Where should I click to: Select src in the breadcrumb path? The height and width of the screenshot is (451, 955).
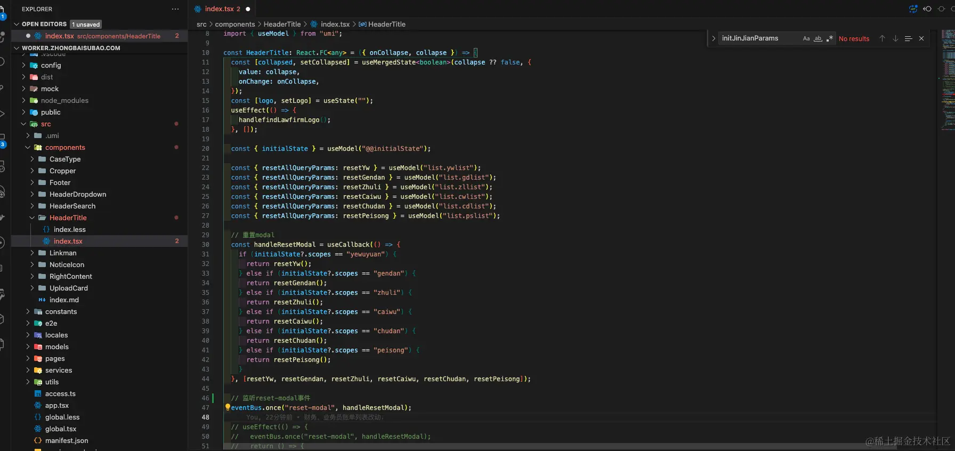[201, 24]
